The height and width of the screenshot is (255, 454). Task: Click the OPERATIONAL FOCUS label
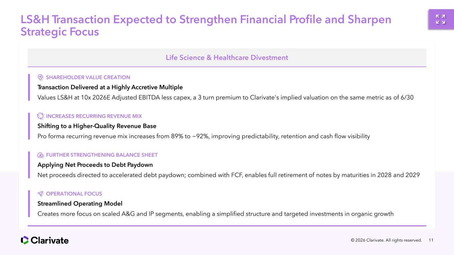coord(74,194)
